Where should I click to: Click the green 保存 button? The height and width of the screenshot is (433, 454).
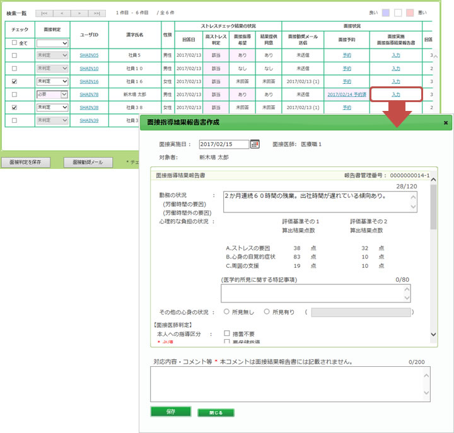pyautogui.click(x=171, y=412)
